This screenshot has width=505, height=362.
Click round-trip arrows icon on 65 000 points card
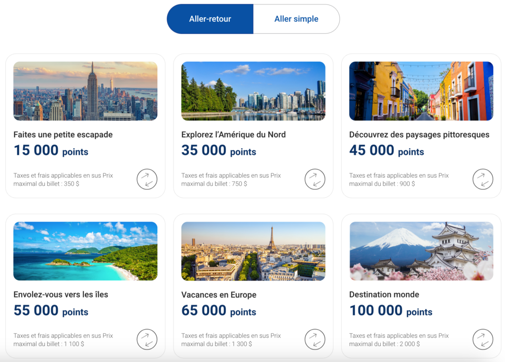click(x=315, y=339)
